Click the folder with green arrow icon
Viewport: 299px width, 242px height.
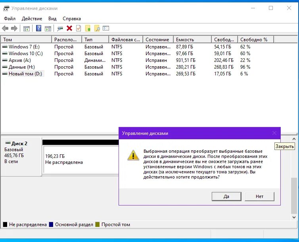click(88, 29)
